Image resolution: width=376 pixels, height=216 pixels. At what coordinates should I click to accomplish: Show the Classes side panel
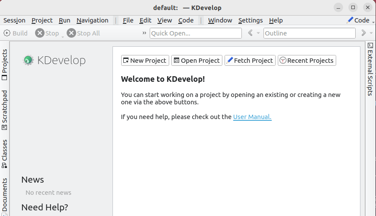(x=5, y=154)
